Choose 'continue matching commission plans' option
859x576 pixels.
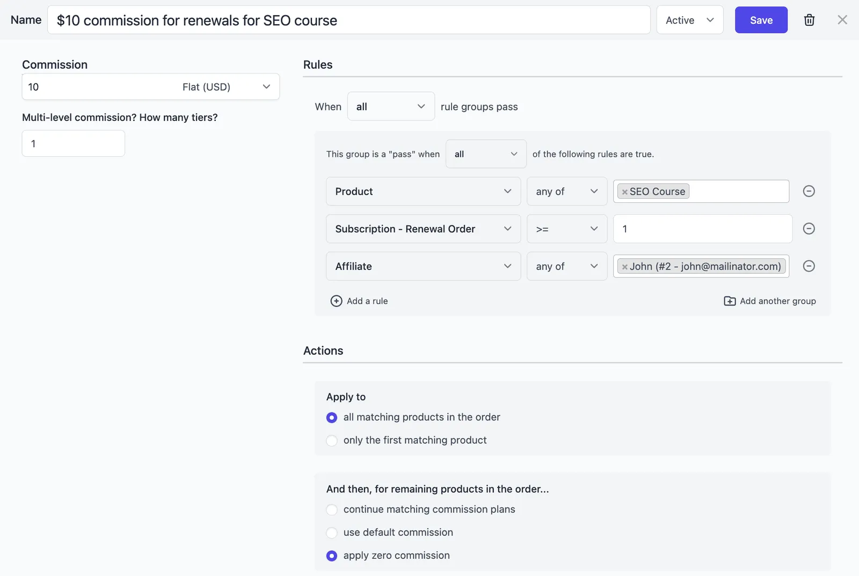click(x=332, y=510)
